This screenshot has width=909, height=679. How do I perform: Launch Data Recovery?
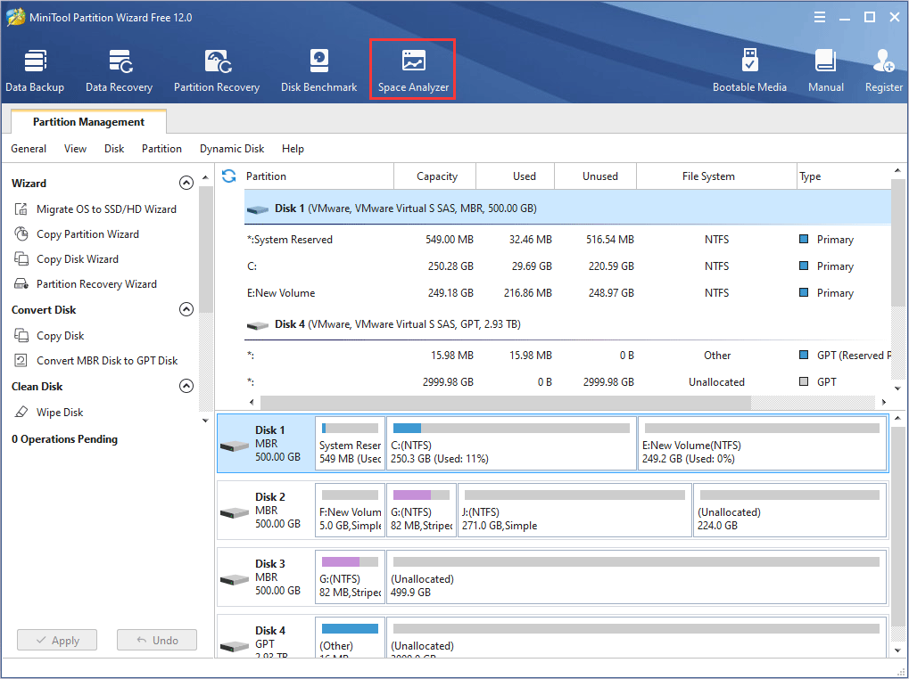point(119,70)
